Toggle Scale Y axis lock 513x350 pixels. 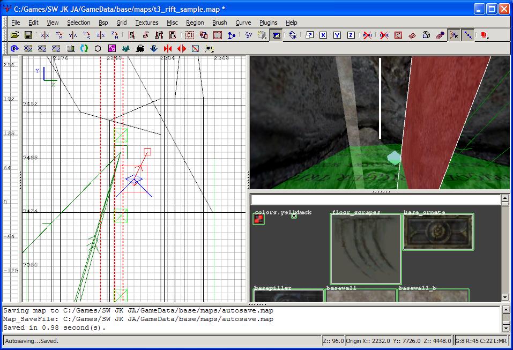[337, 35]
